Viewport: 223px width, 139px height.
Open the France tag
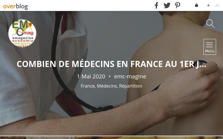tap(88, 86)
